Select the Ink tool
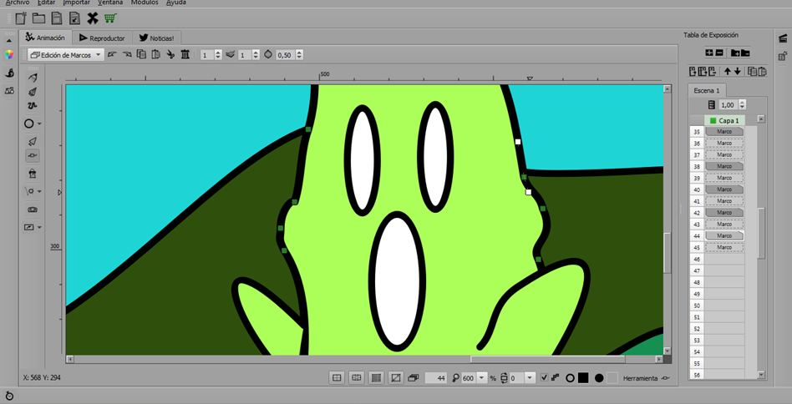The width and height of the screenshot is (792, 404). pos(33,92)
